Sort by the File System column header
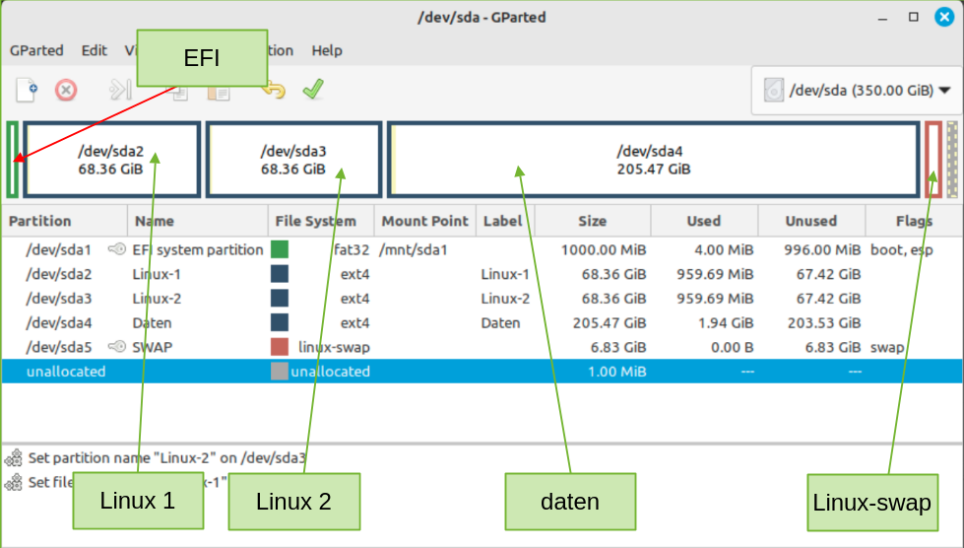 (321, 221)
